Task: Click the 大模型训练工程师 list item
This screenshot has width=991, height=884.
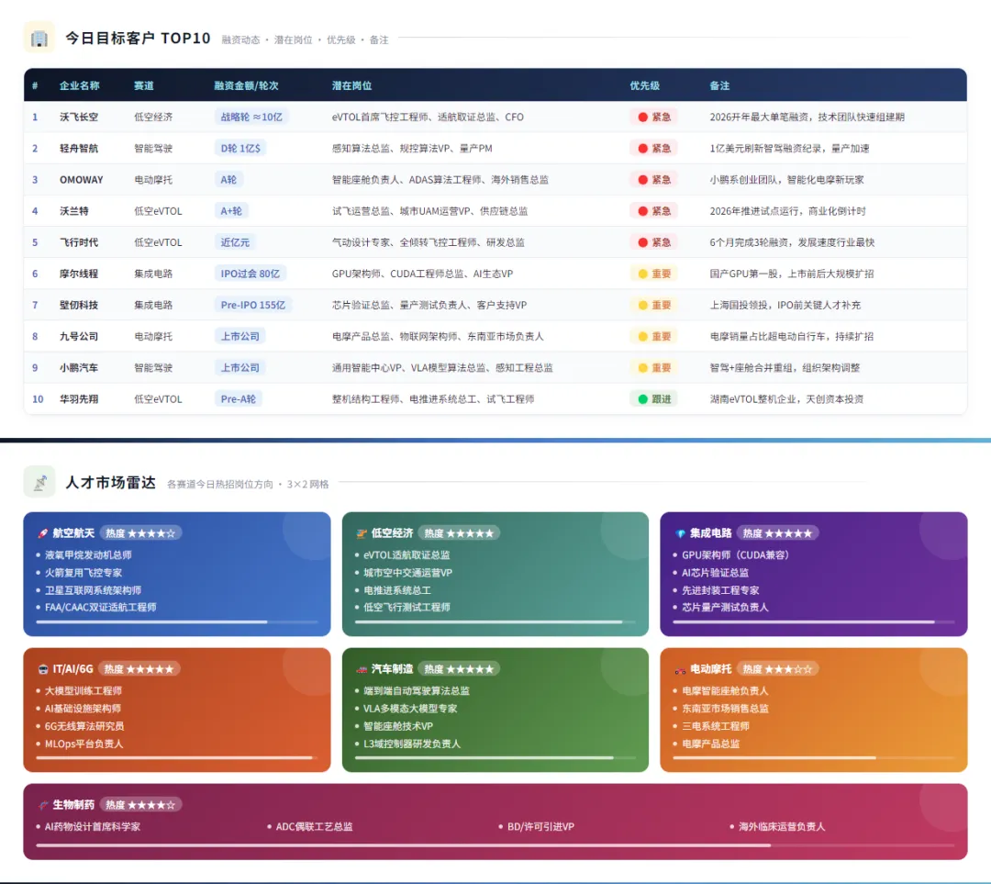Action: [84, 691]
